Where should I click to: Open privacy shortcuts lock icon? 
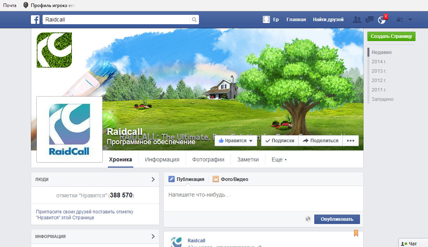tap(399, 20)
